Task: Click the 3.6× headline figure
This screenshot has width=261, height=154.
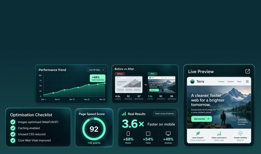Action: pos(133,124)
